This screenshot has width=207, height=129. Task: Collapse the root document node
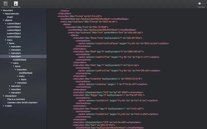click(x=2, y=10)
